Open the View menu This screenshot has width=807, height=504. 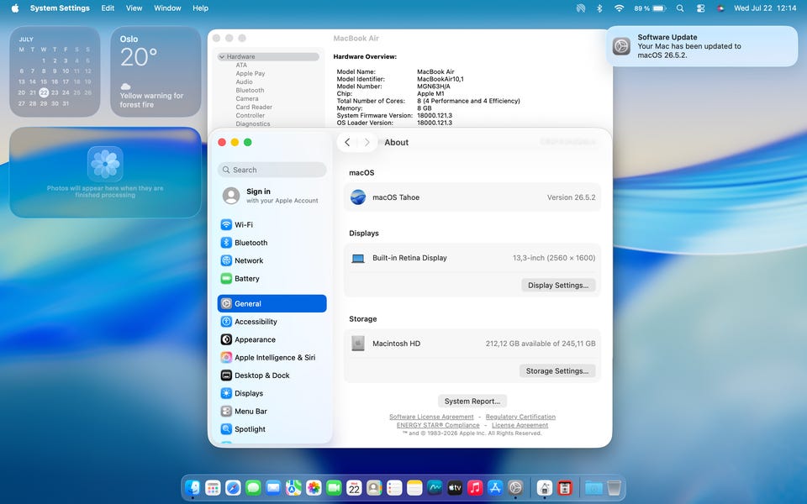coord(134,8)
